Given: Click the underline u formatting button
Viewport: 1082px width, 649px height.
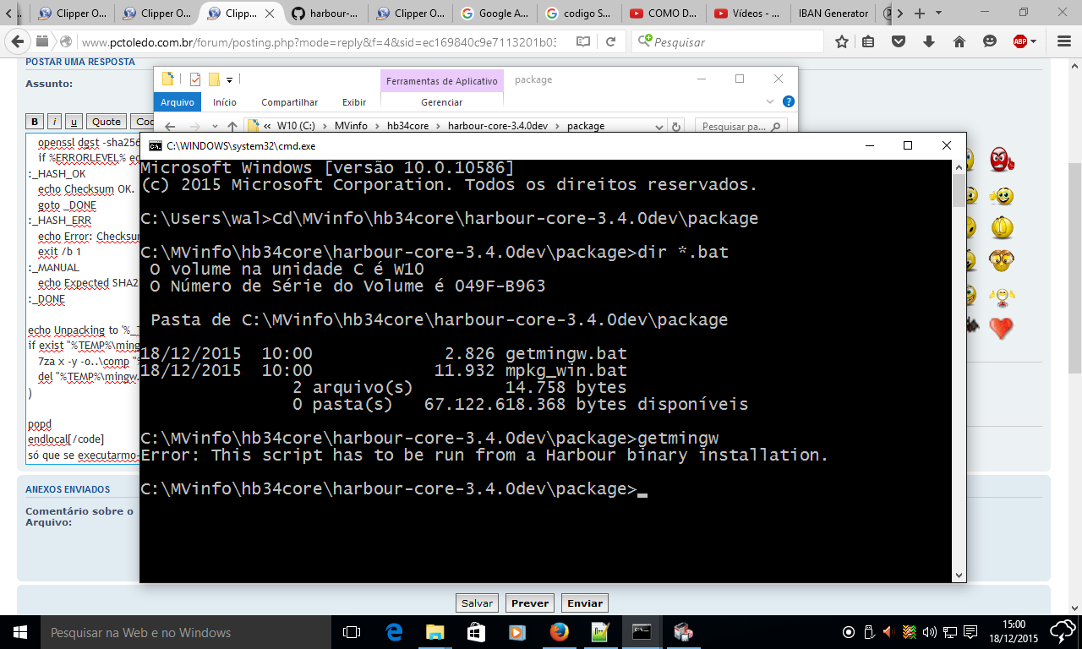Looking at the screenshot, I should pyautogui.click(x=74, y=122).
